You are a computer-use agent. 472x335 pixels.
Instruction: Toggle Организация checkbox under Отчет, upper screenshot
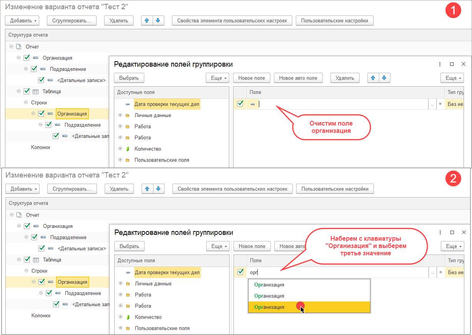pyautogui.click(x=27, y=58)
